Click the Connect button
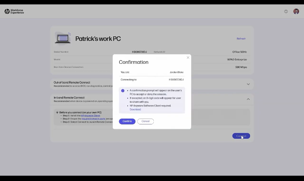 [241, 136]
